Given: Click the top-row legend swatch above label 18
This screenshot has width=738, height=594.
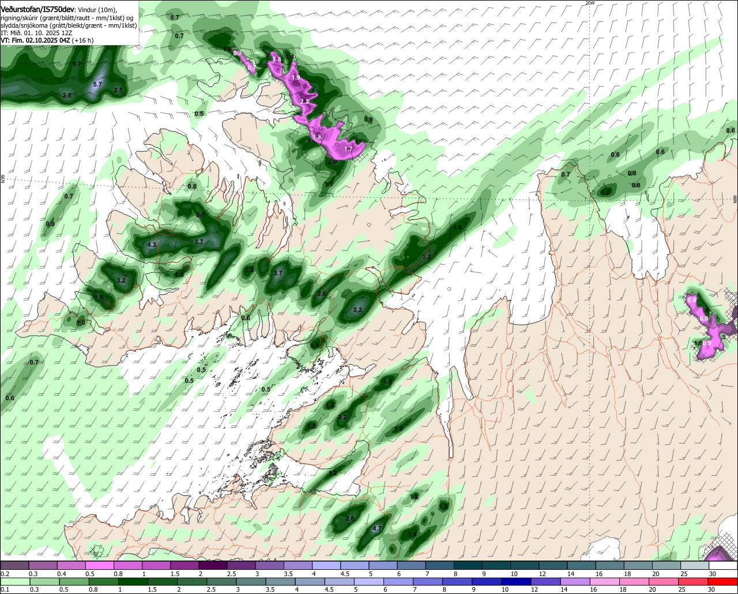Looking at the screenshot, I should pyautogui.click(x=638, y=566).
